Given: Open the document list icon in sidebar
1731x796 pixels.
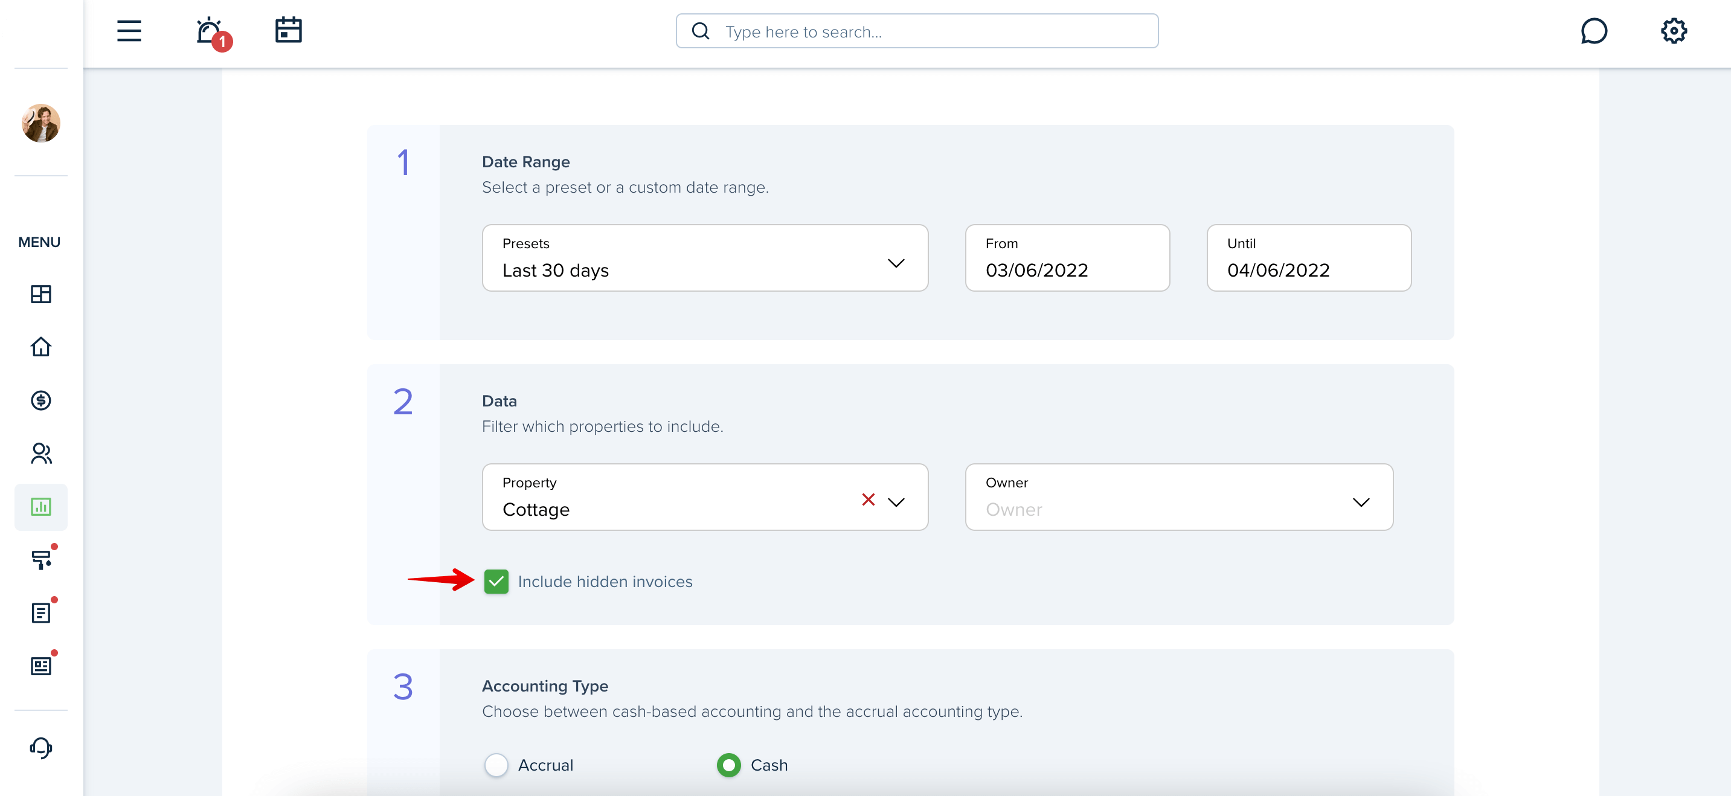Looking at the screenshot, I should [41, 612].
